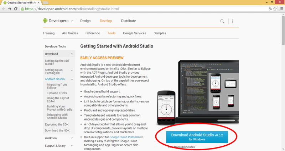This screenshot has height=151, width=285.
Task: Click the external link icon after Google Cloud Platform
Action: (141, 137)
